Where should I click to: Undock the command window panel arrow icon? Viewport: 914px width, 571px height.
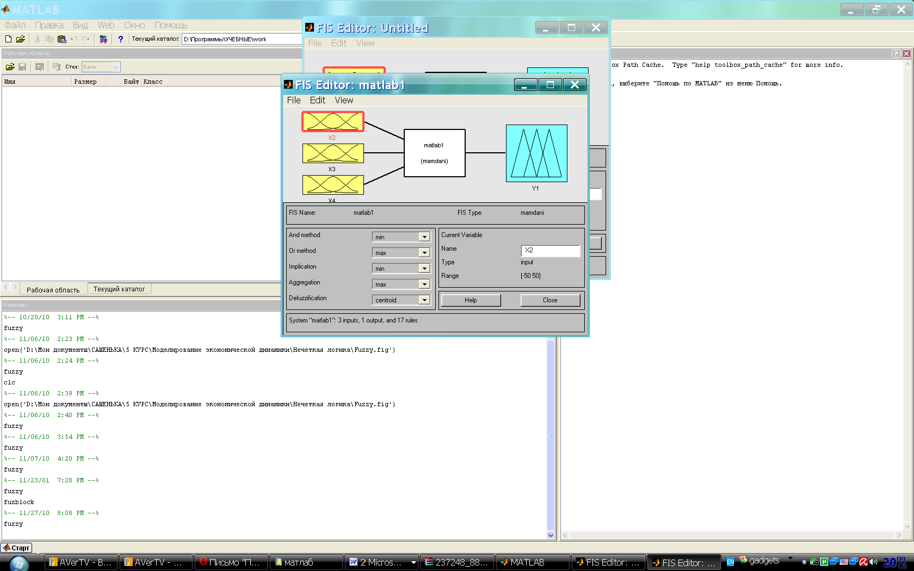tap(896, 53)
